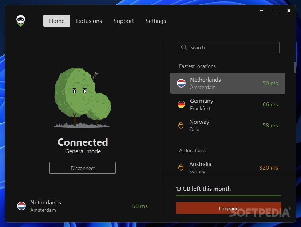Click the 58 ms latency value
This screenshot has height=227, width=301.
[x=270, y=125]
